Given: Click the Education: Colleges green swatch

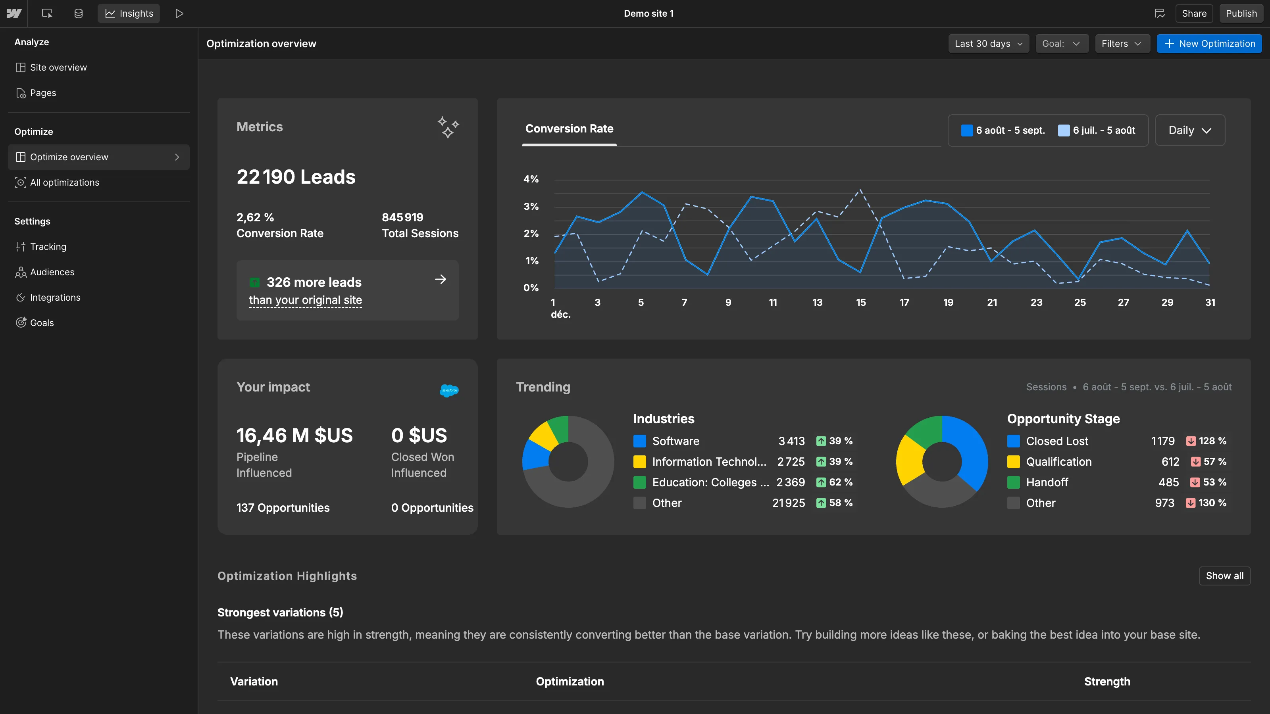Looking at the screenshot, I should [x=639, y=482].
